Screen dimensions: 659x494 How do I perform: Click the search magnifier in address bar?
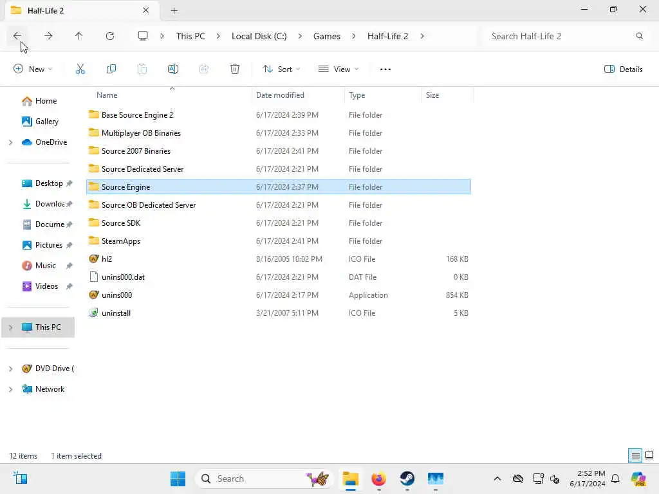(639, 36)
